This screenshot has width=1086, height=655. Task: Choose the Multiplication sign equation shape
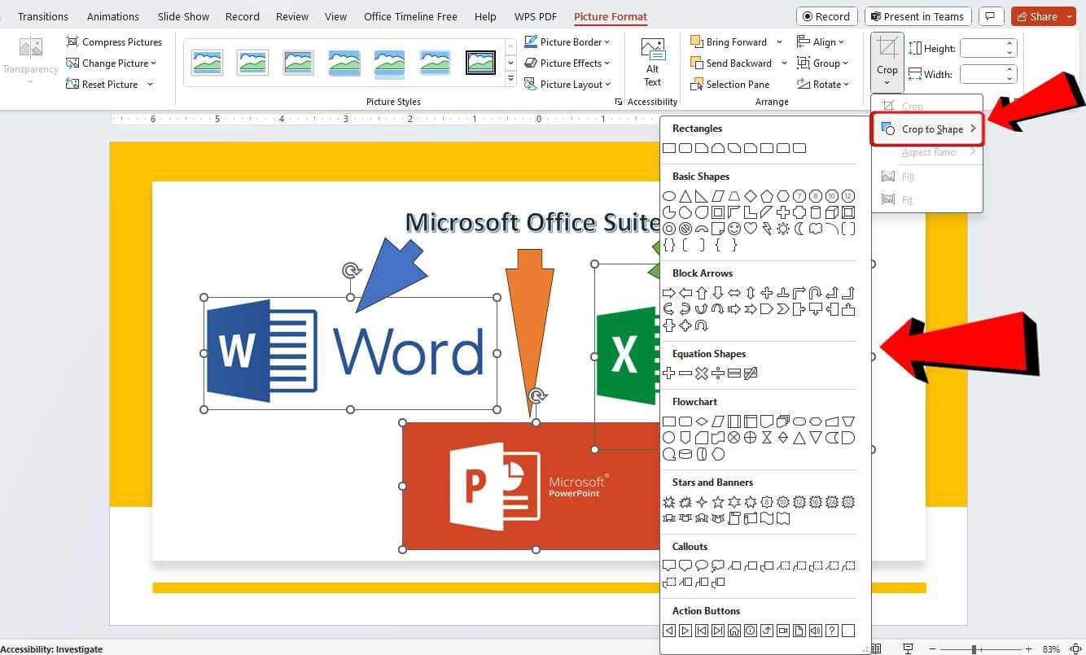[702, 373]
